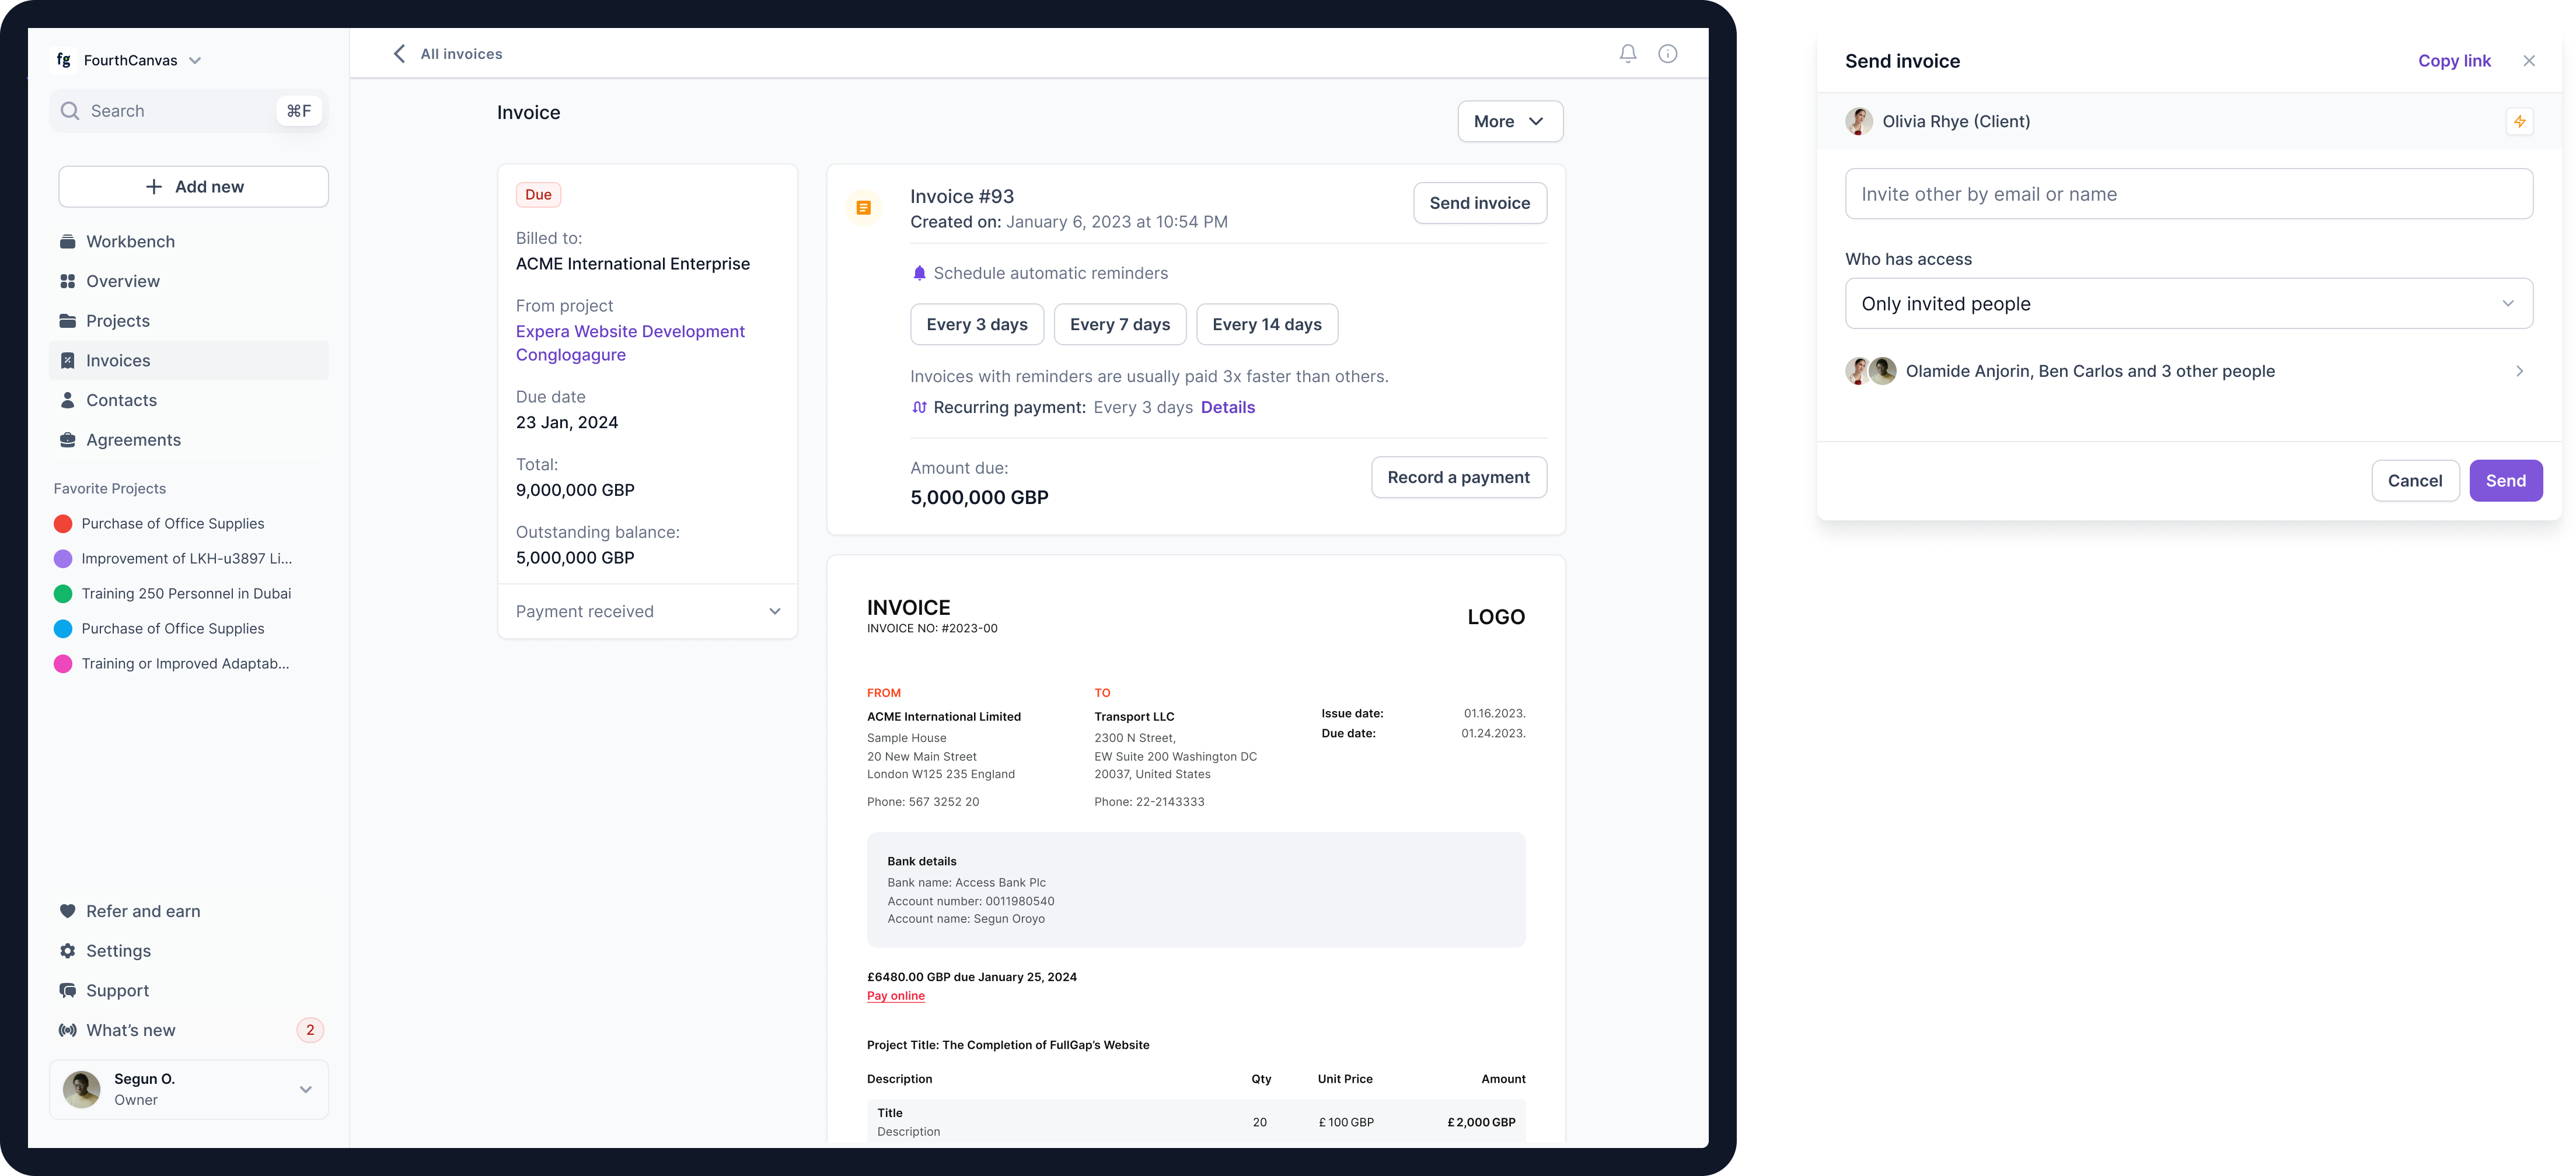Image resolution: width=2576 pixels, height=1176 pixels.
Task: Click the Invite other by email field
Action: click(x=2188, y=194)
